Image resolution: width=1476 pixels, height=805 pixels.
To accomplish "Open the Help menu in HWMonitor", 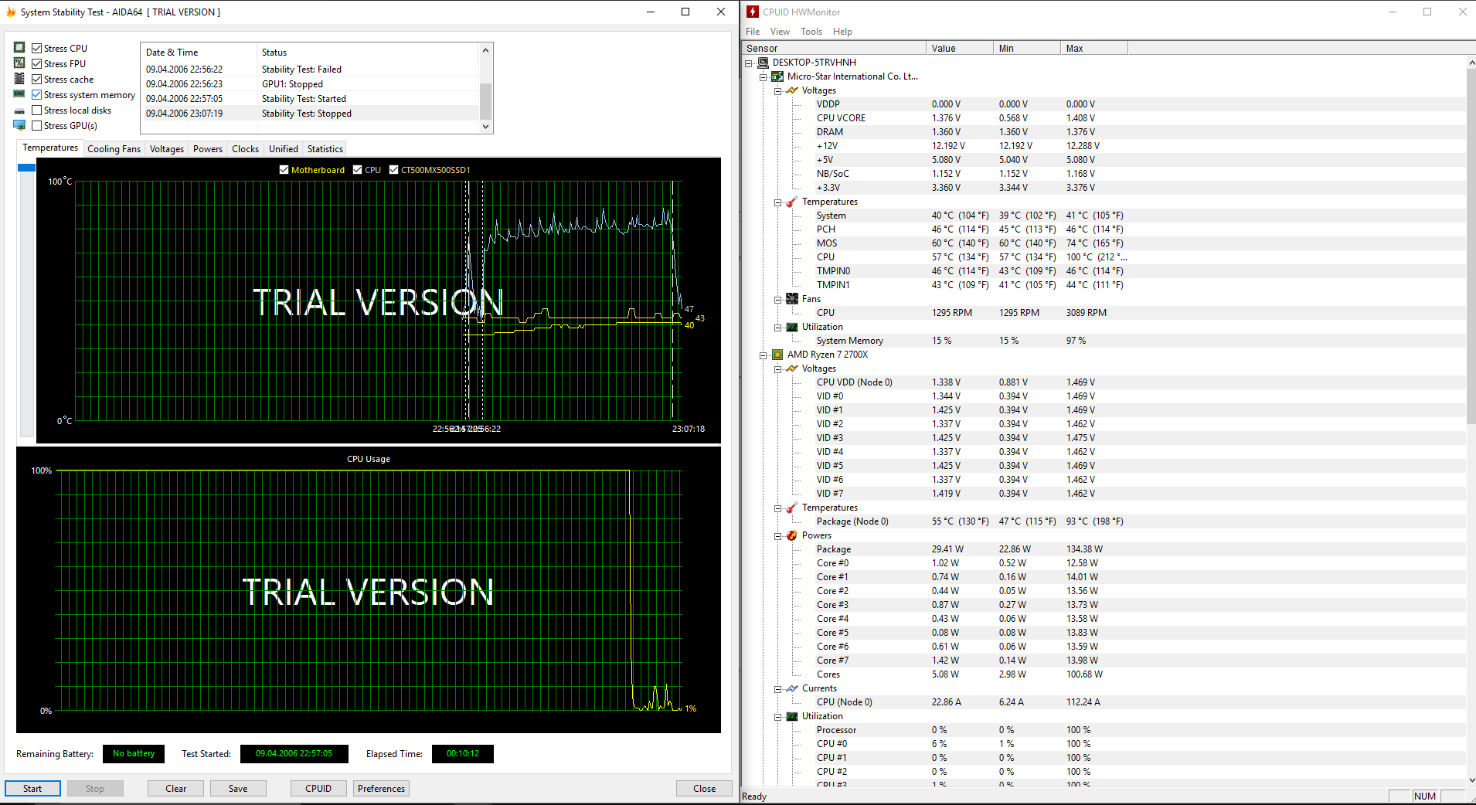I will click(x=842, y=32).
